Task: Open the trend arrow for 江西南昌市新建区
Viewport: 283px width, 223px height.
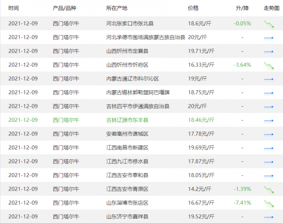Action: (269, 148)
